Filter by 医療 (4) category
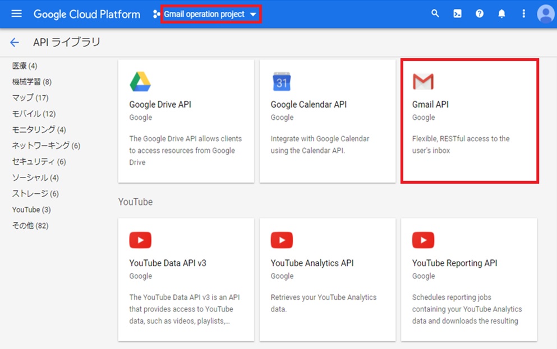557x349 pixels. [25, 66]
